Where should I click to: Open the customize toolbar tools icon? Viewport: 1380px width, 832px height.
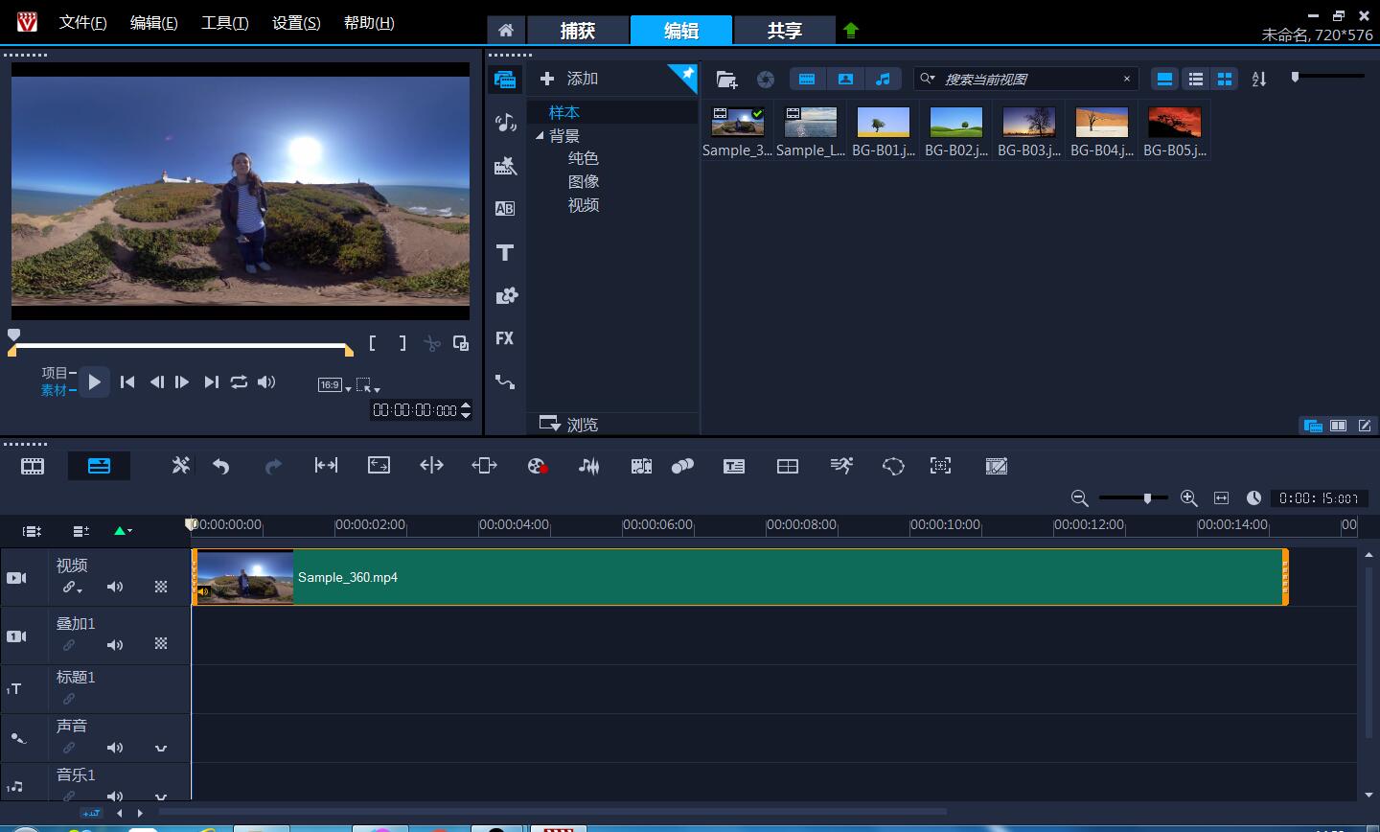pos(180,466)
